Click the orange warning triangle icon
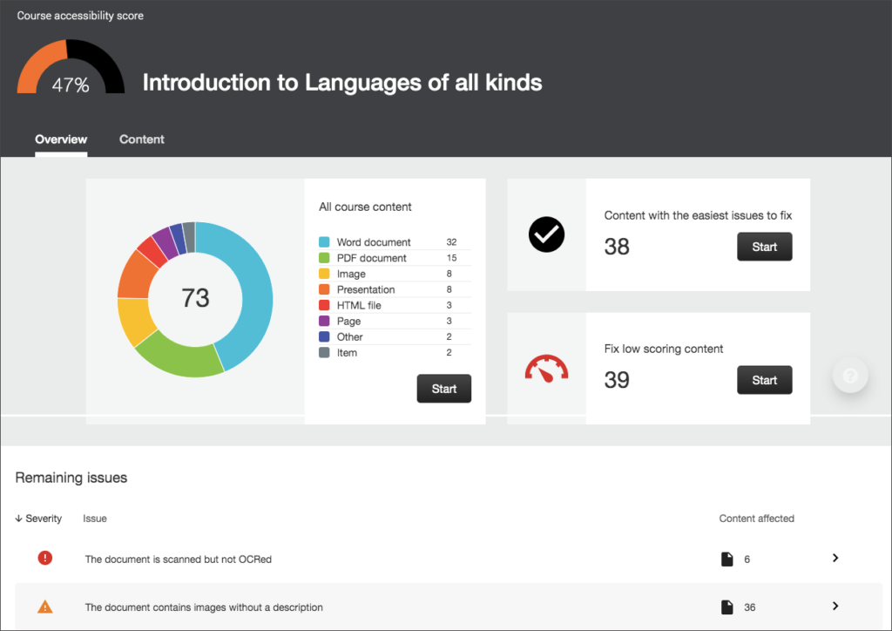The height and width of the screenshot is (631, 892). 44,607
